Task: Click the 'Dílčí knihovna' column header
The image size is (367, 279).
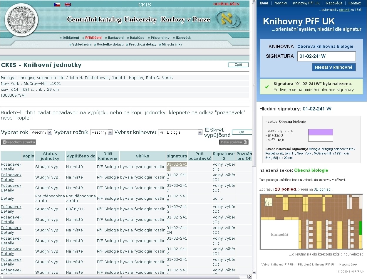Action: click(108, 156)
